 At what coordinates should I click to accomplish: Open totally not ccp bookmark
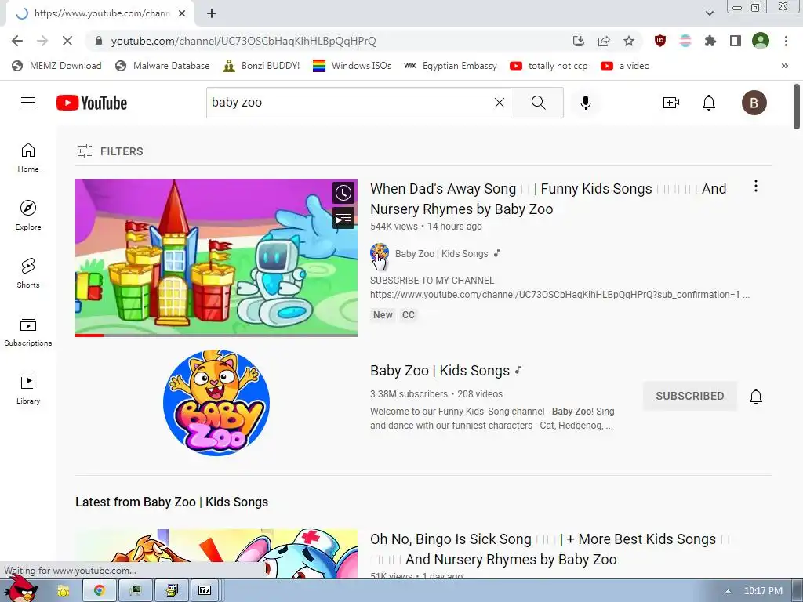pos(548,66)
